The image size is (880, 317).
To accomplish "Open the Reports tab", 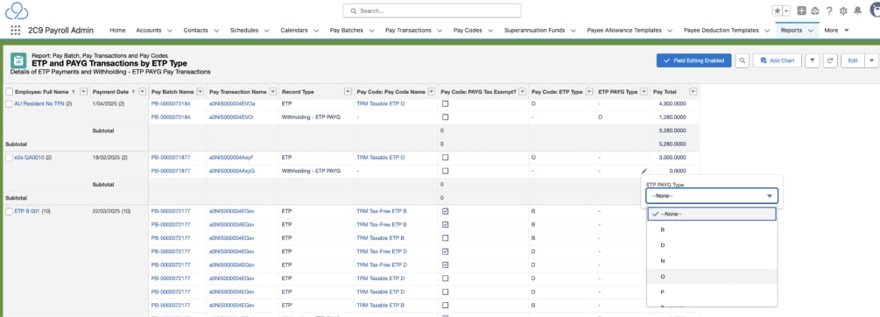I will (x=791, y=31).
